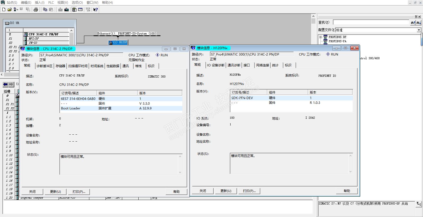
Task: Click the back arrow above the slot table
Action: click(5, 84)
